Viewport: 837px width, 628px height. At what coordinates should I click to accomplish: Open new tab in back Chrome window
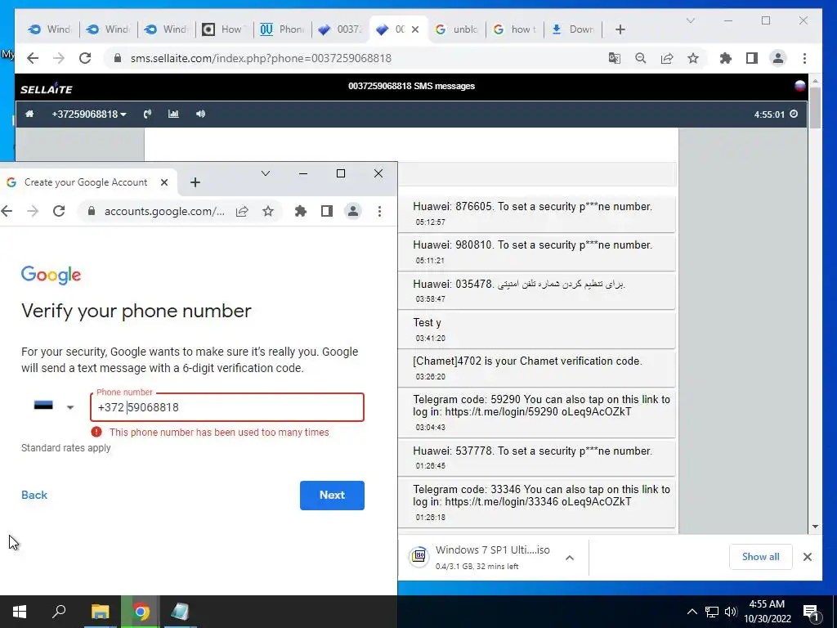pos(620,29)
